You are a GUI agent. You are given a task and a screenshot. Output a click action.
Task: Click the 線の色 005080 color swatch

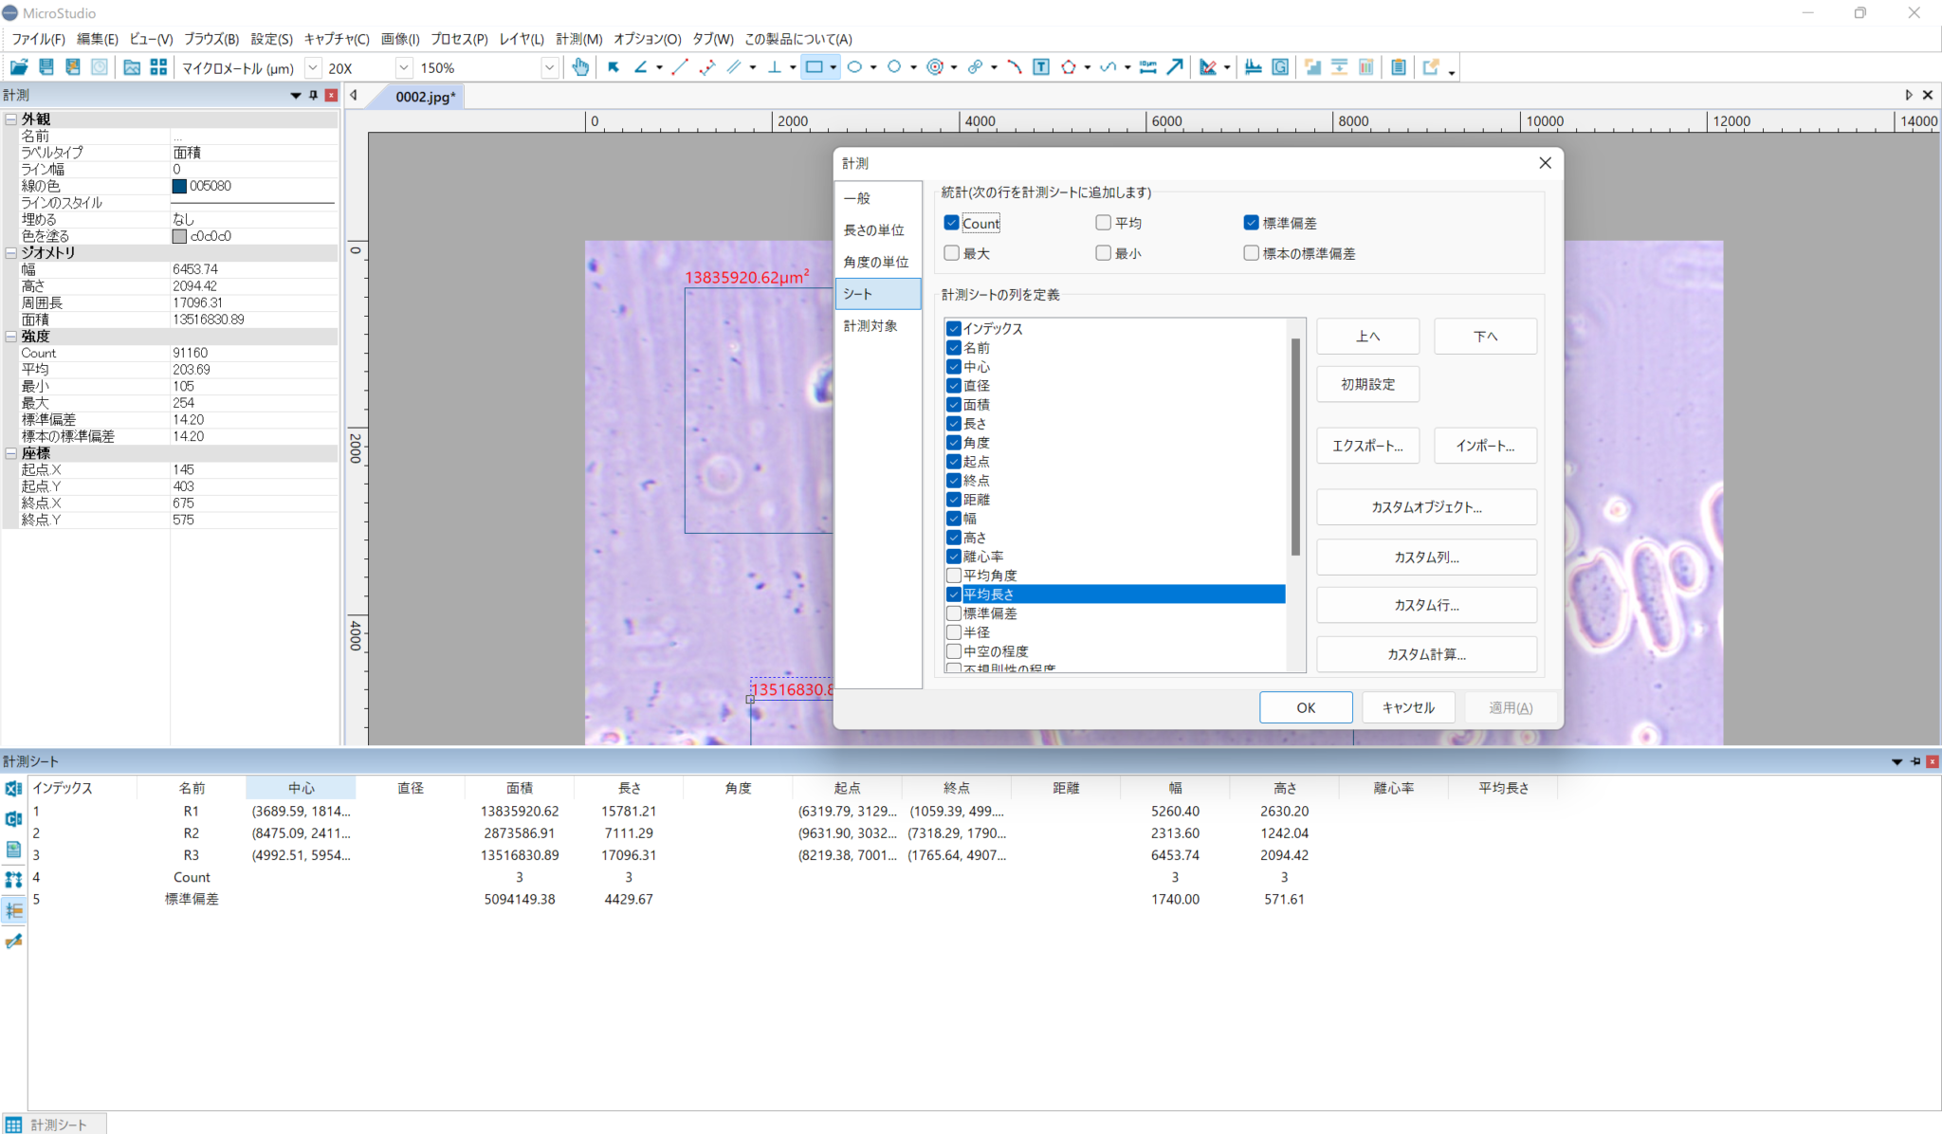pyautogui.click(x=179, y=187)
